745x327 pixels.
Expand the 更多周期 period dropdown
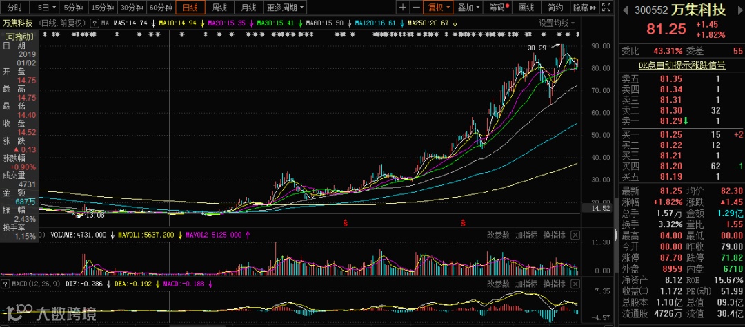pos(285,7)
